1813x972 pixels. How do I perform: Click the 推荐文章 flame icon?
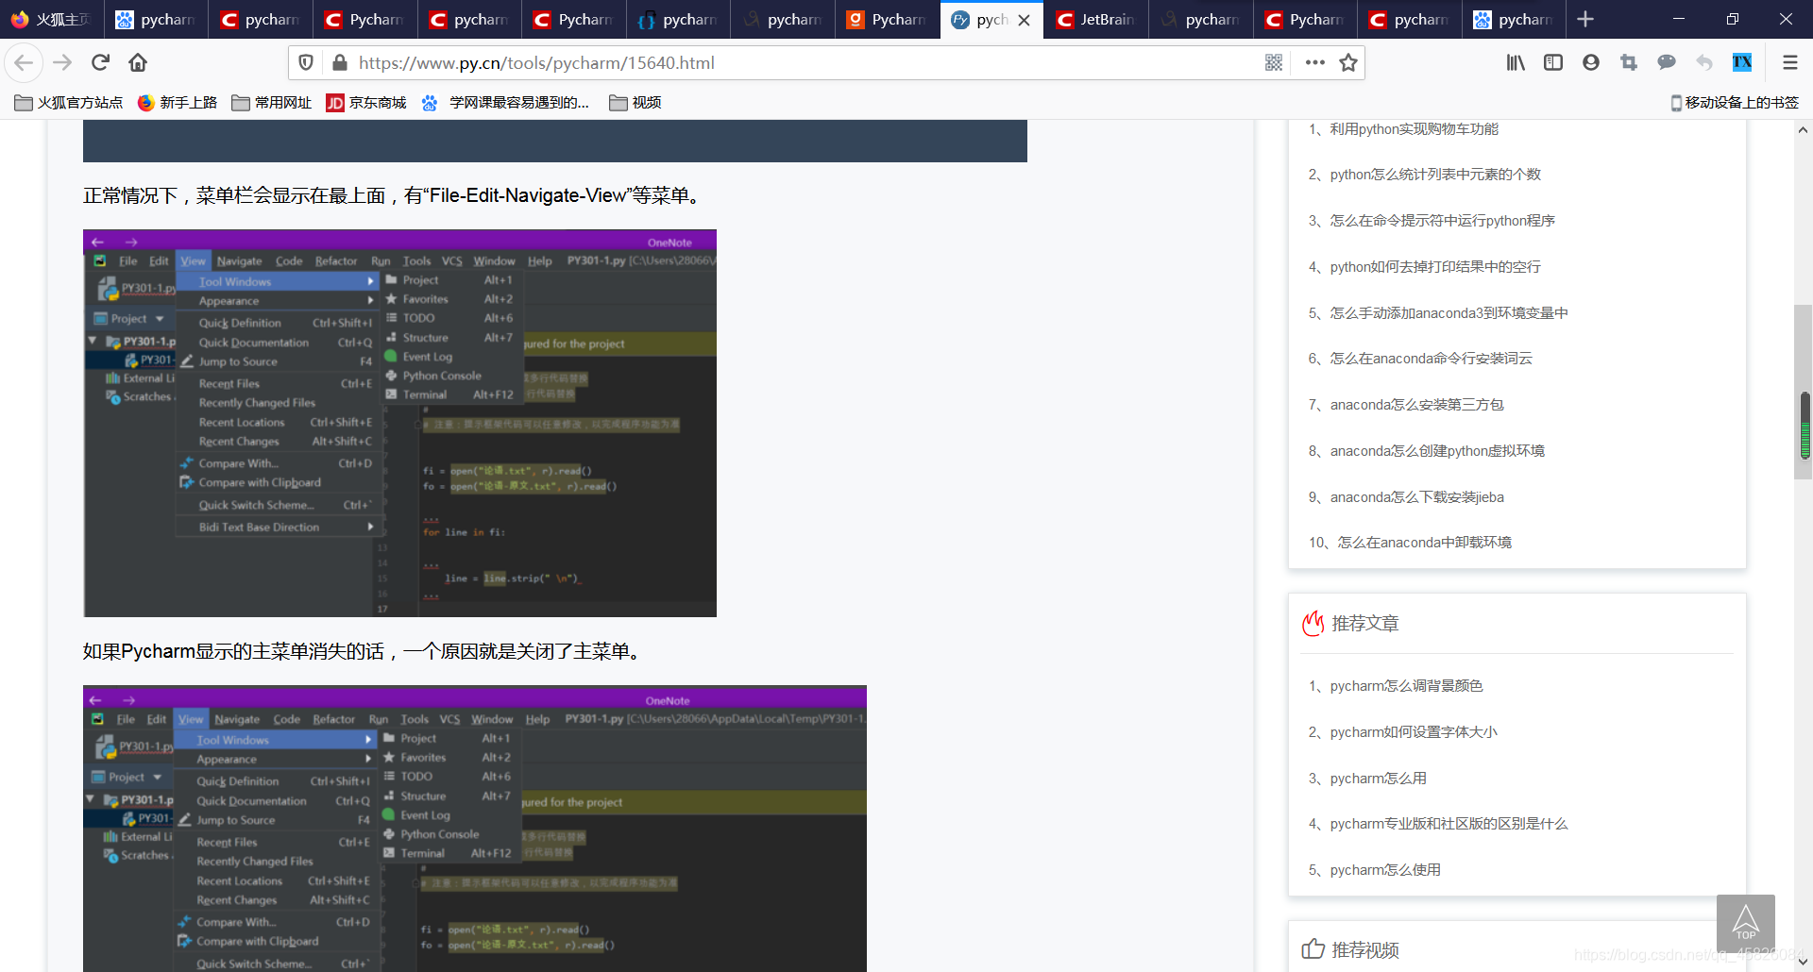pyautogui.click(x=1313, y=623)
